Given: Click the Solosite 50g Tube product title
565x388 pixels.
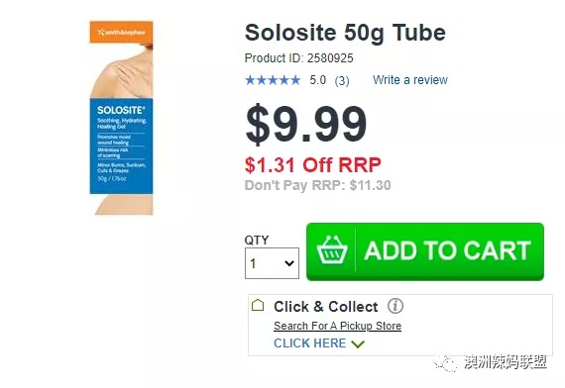Looking at the screenshot, I should pos(345,33).
